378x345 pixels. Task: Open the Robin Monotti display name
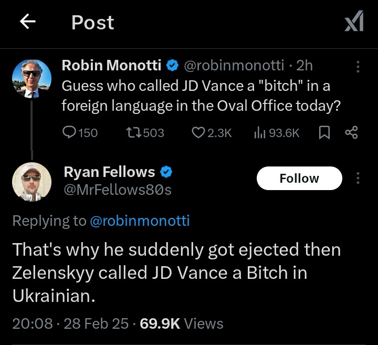[111, 65]
